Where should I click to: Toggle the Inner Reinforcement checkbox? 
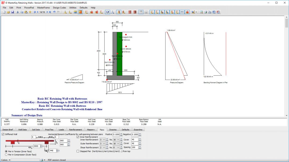coord(78,137)
